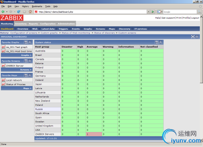
Task: Go to the Discovery submenu item
Action: [x=124, y=29]
